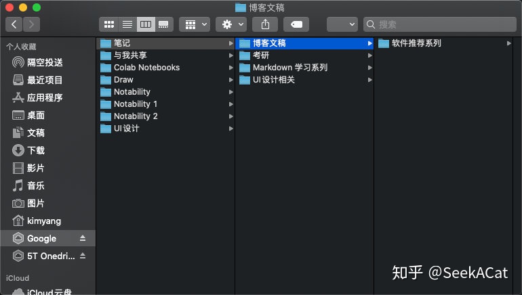Select the 笔记 folder
522x295 pixels.
click(x=165, y=43)
